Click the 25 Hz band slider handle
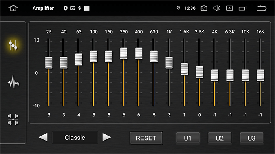The image size is (275, 154). coord(49,62)
